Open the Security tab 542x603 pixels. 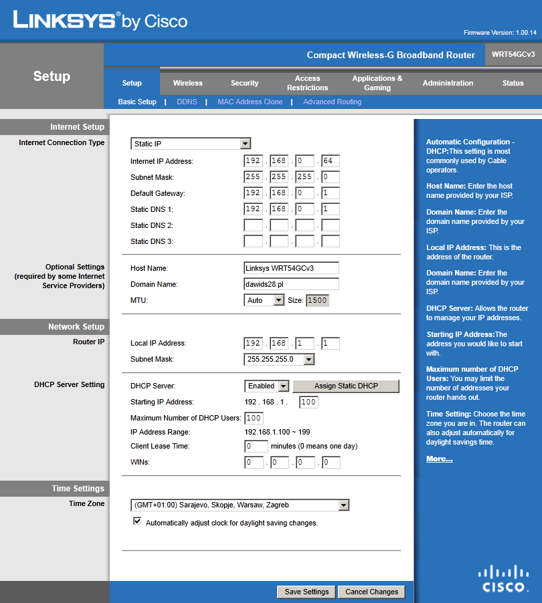coord(244,83)
